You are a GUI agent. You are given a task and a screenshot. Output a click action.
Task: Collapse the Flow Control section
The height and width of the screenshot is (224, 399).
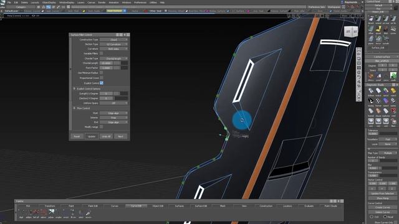[74, 108]
